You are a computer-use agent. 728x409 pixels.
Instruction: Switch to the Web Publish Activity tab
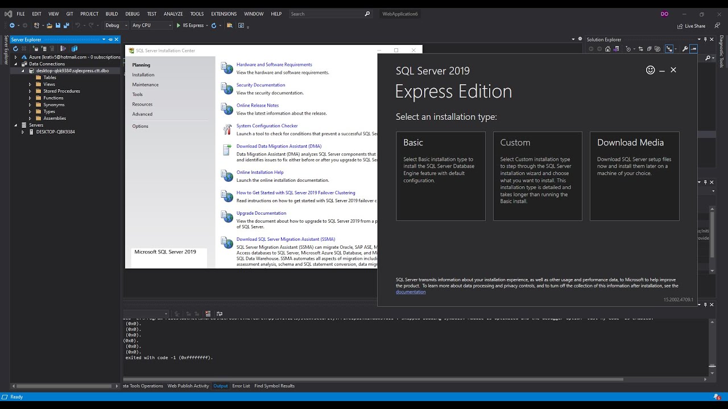[x=188, y=386]
